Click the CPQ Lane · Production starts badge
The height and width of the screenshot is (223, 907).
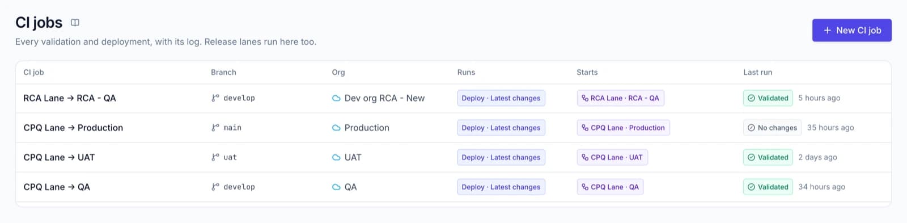click(x=623, y=128)
